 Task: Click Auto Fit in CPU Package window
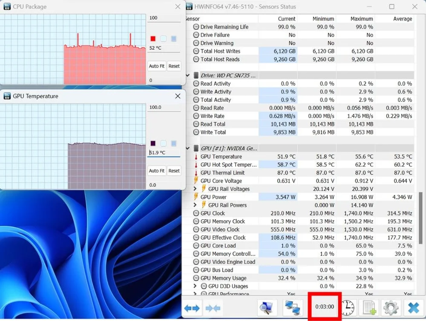coord(156,66)
